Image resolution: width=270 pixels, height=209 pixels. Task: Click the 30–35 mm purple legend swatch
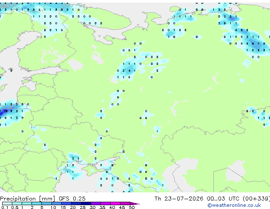pos(96,203)
